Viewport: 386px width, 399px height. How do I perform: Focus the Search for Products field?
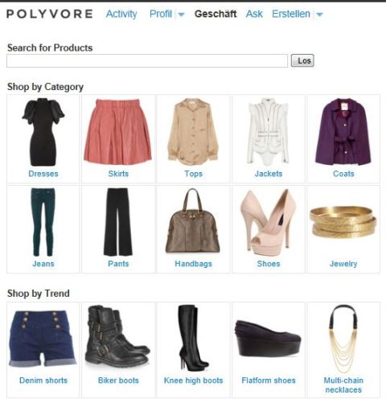147,61
